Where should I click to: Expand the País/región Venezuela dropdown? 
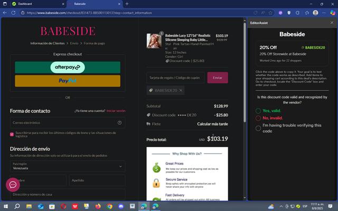(68, 166)
